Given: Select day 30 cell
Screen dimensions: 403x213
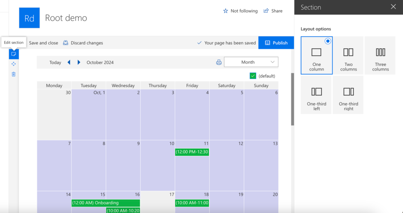Looking at the screenshot, I should [x=54, y=115].
